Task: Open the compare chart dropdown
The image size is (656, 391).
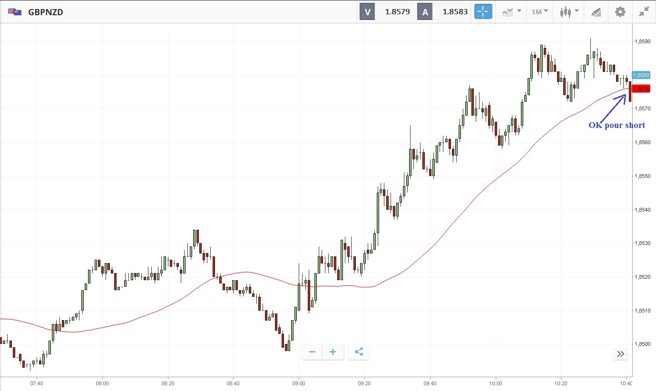Action: [x=511, y=12]
